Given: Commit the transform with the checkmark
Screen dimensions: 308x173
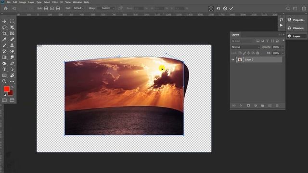Looking at the screenshot, I should coord(231,9).
